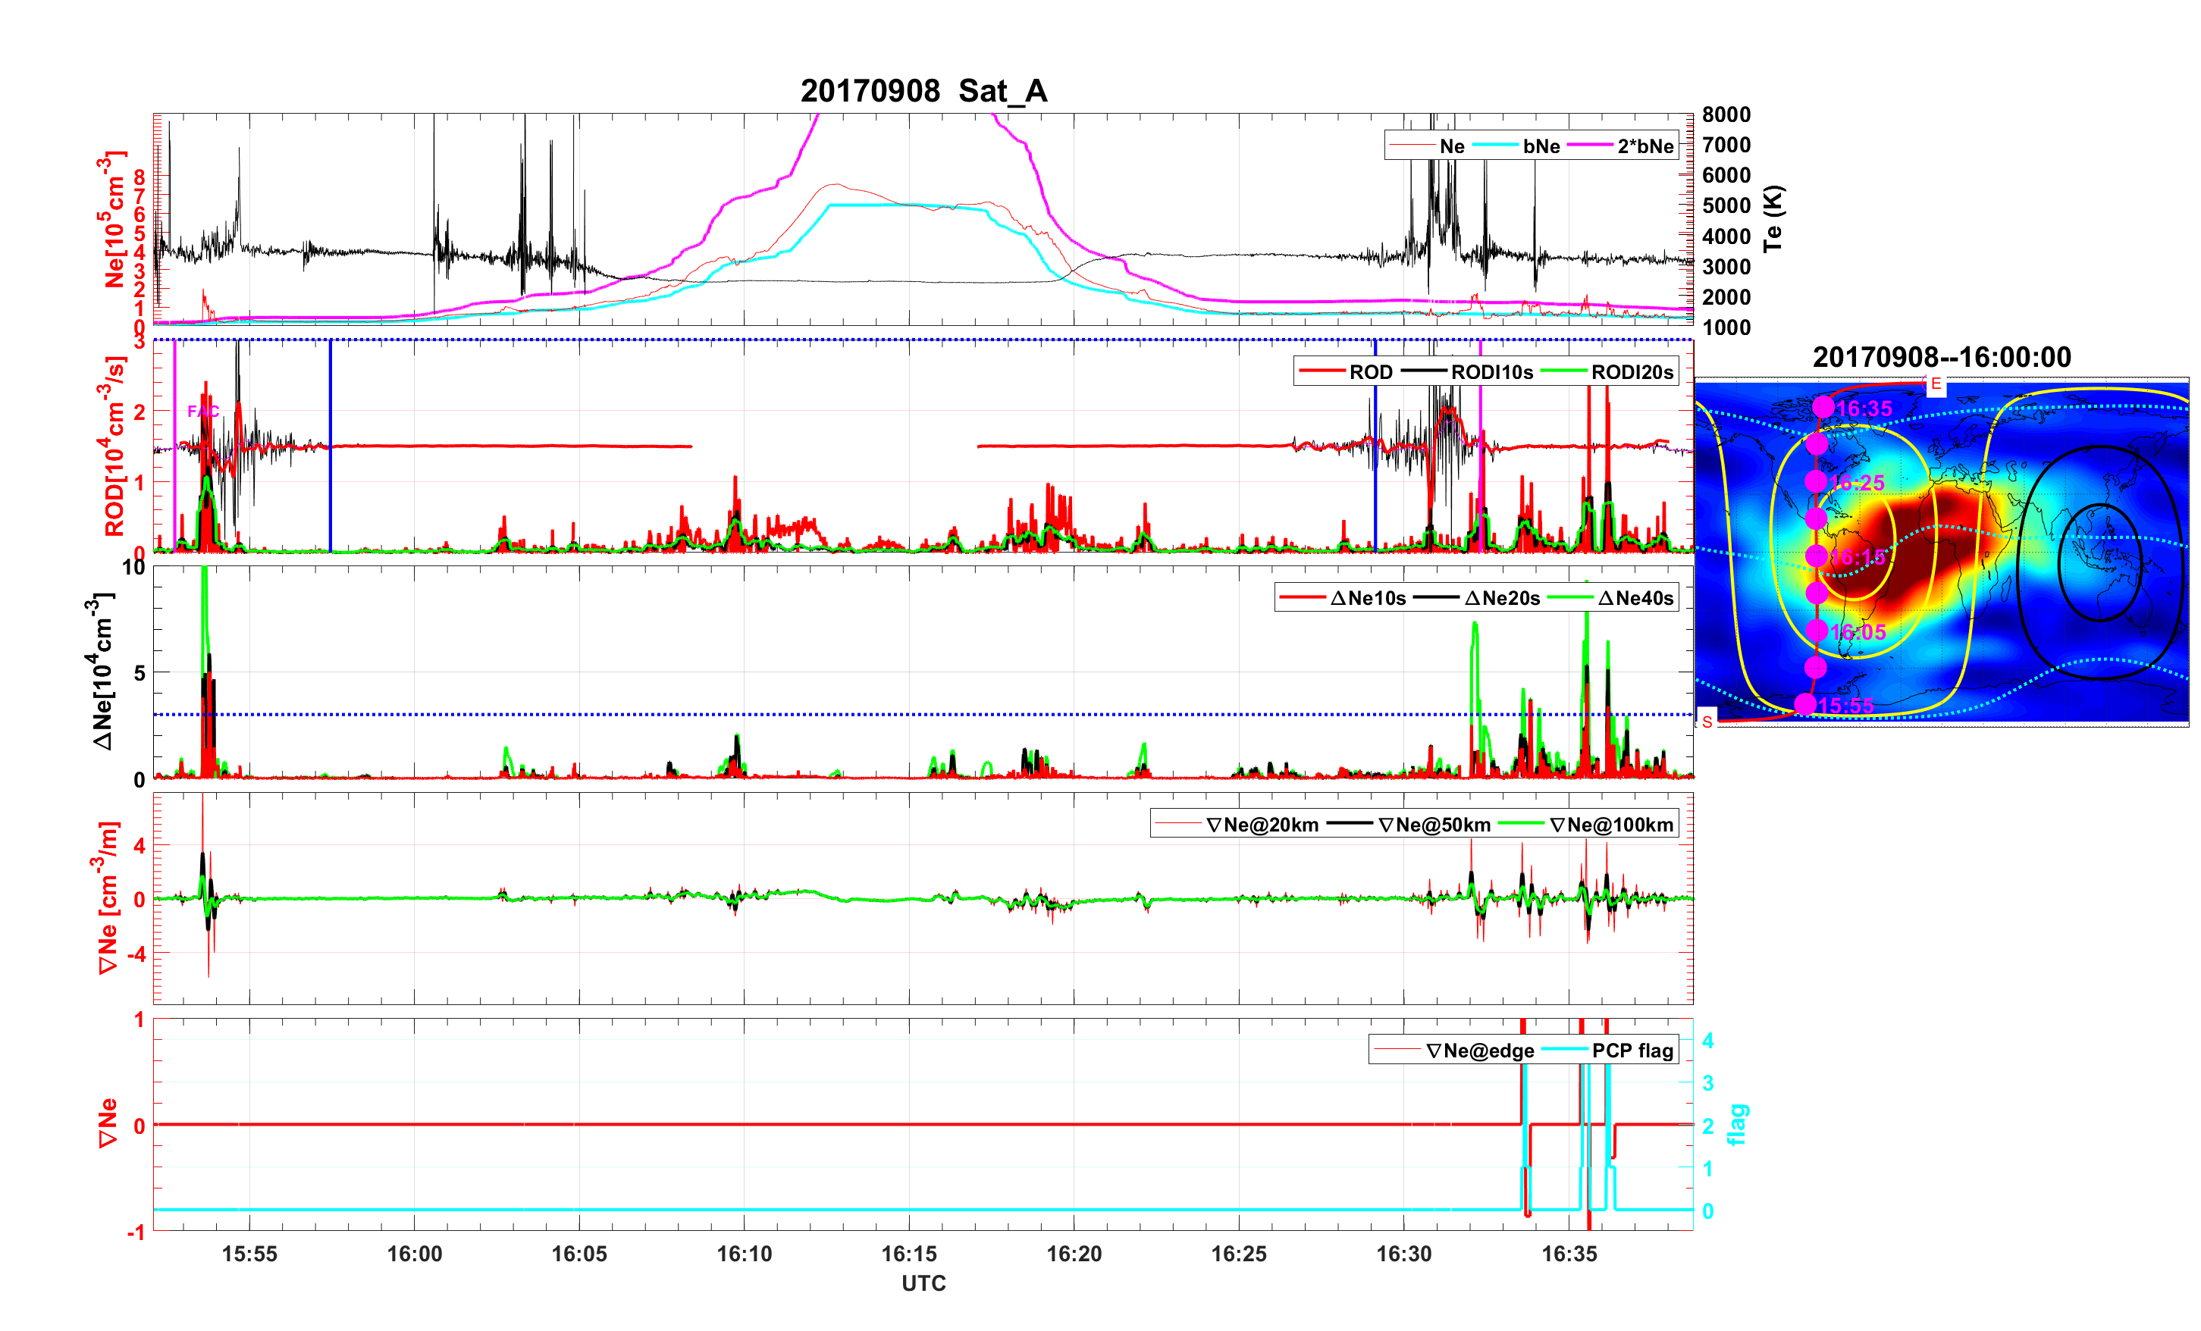Click the 16:35 magenta marker on the map

(x=1823, y=407)
